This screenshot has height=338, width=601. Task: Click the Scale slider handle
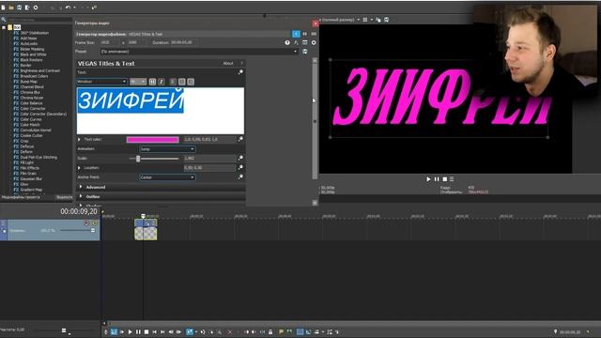(138, 159)
